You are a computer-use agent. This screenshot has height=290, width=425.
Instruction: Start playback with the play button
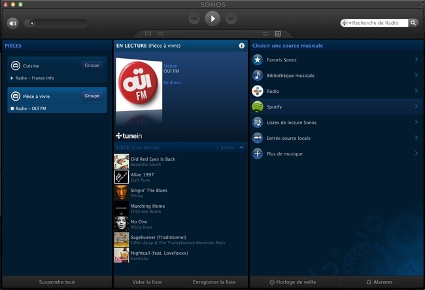212,18
